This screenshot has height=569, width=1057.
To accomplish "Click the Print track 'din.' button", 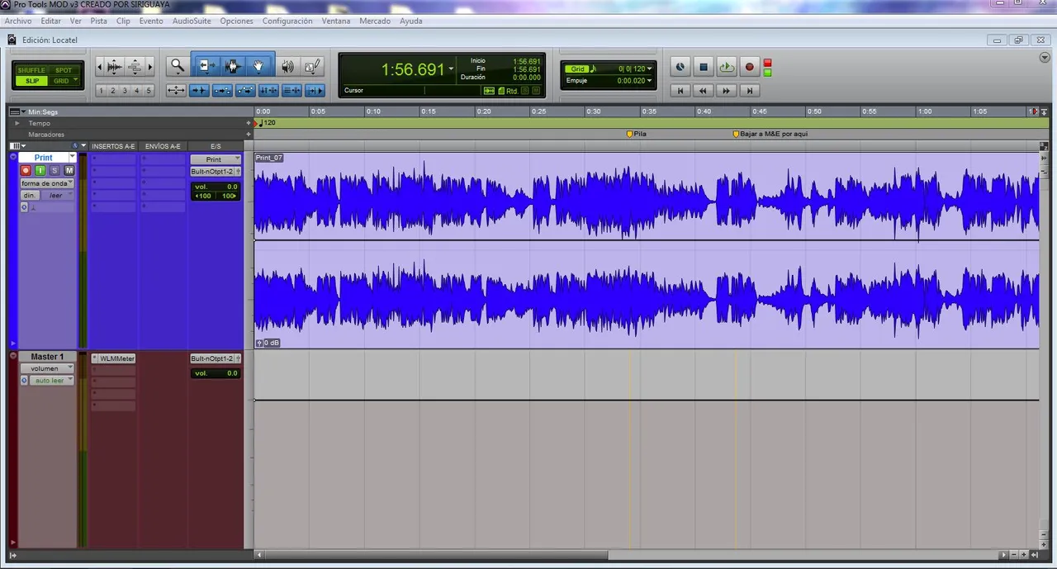I will tap(30, 196).
